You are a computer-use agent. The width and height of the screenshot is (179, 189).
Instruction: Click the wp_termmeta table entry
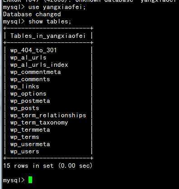[x=30, y=130]
